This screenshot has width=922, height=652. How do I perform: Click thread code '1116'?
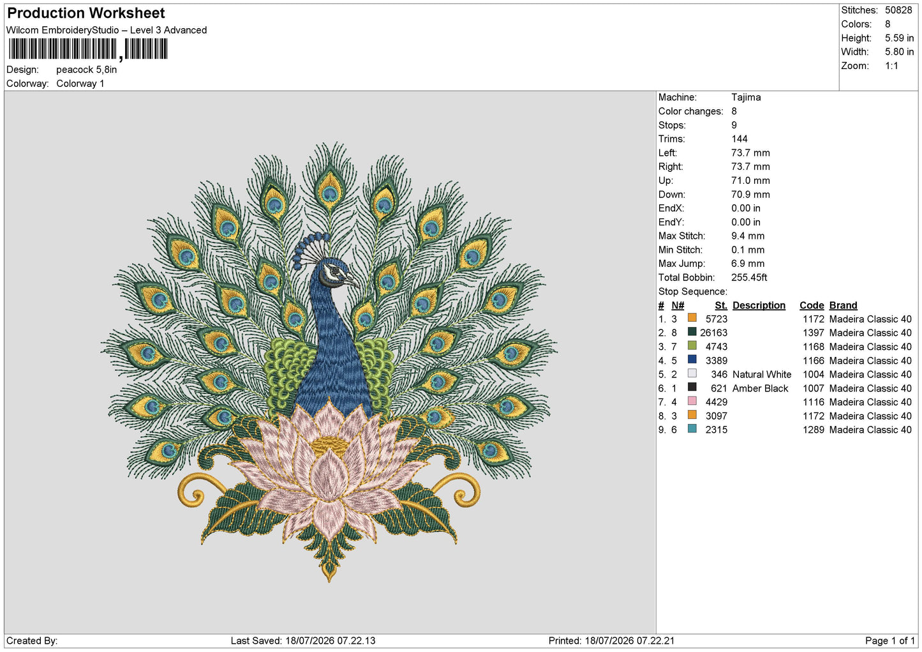(814, 402)
